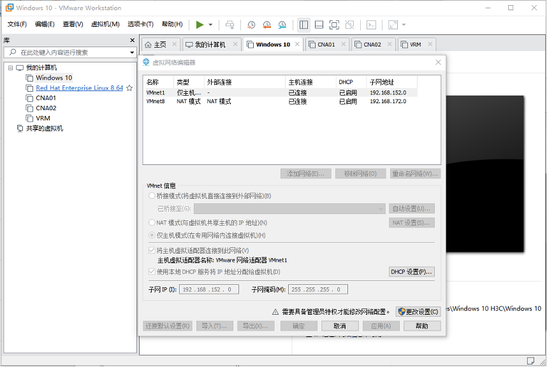
Task: Open the 文件(F) menu
Action: (x=17, y=24)
